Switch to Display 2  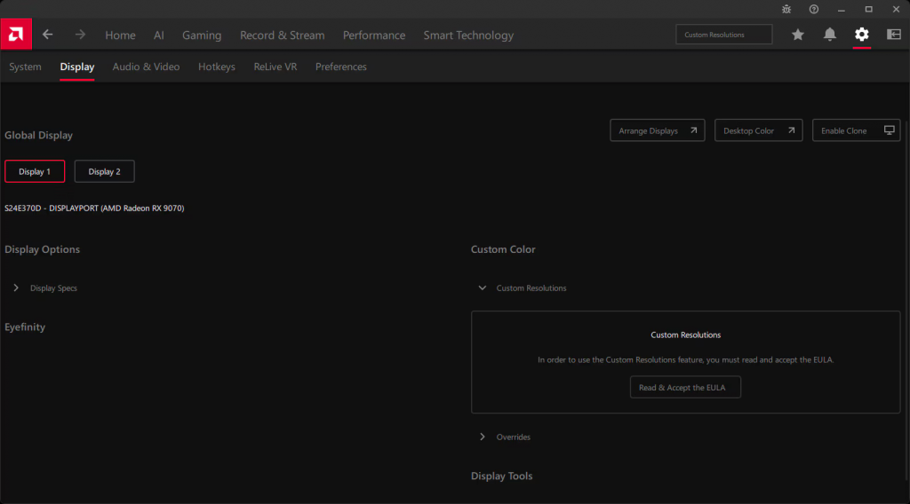pyautogui.click(x=104, y=171)
